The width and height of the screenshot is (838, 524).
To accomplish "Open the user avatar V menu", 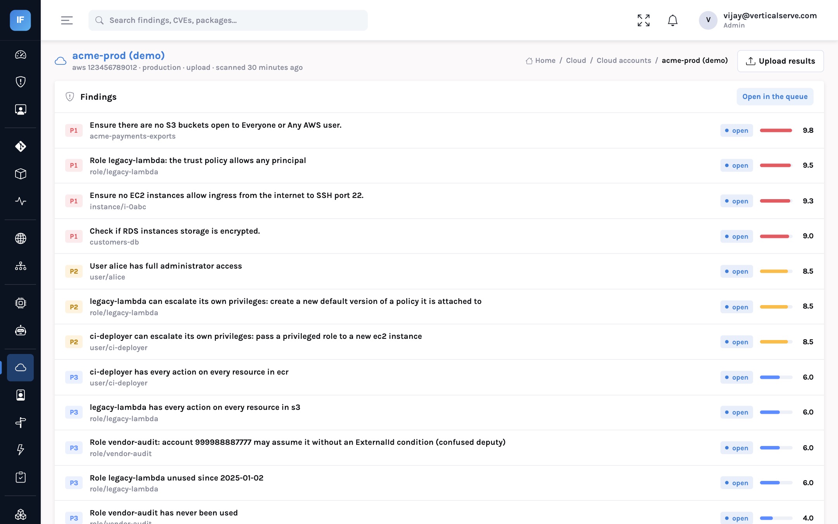I will point(708,20).
